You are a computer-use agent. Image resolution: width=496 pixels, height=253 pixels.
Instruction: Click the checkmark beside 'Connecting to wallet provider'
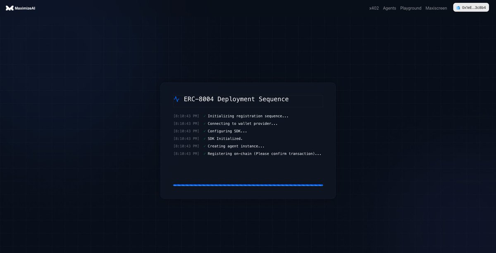(x=204, y=124)
